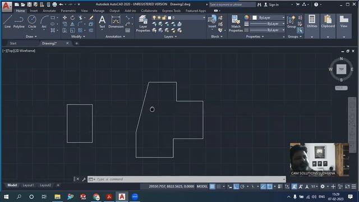Pick the Trim tool in Modify panel

click(x=80, y=17)
